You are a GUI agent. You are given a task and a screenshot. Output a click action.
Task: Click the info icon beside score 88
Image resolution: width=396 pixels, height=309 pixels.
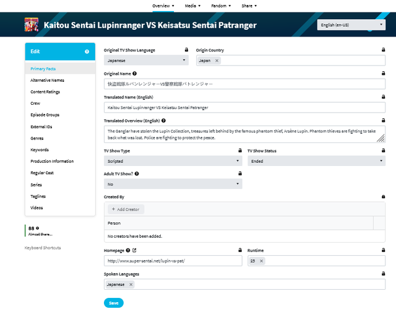tap(37, 228)
